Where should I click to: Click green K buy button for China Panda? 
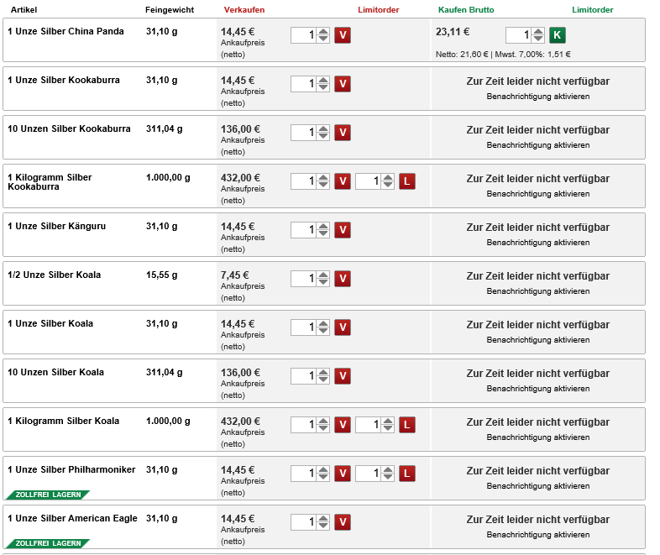point(558,35)
